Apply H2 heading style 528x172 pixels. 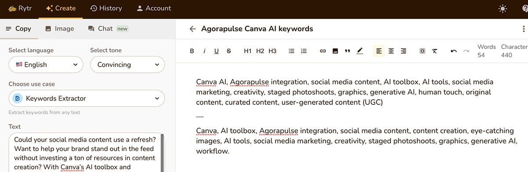pyautogui.click(x=260, y=51)
